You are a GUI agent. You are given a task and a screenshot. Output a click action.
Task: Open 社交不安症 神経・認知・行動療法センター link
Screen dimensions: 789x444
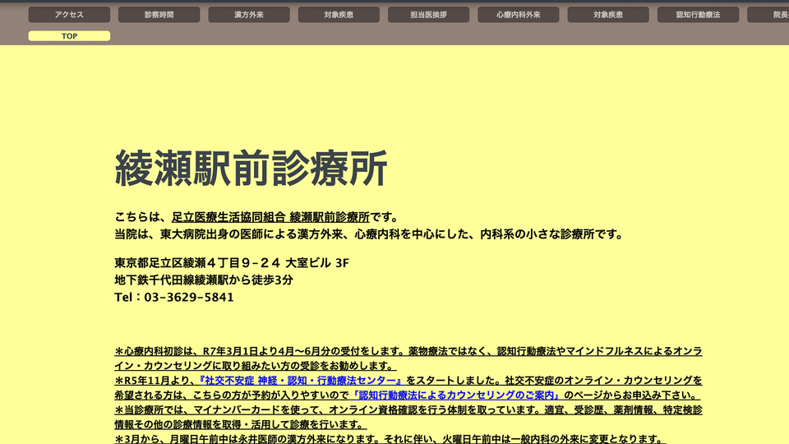tap(301, 381)
